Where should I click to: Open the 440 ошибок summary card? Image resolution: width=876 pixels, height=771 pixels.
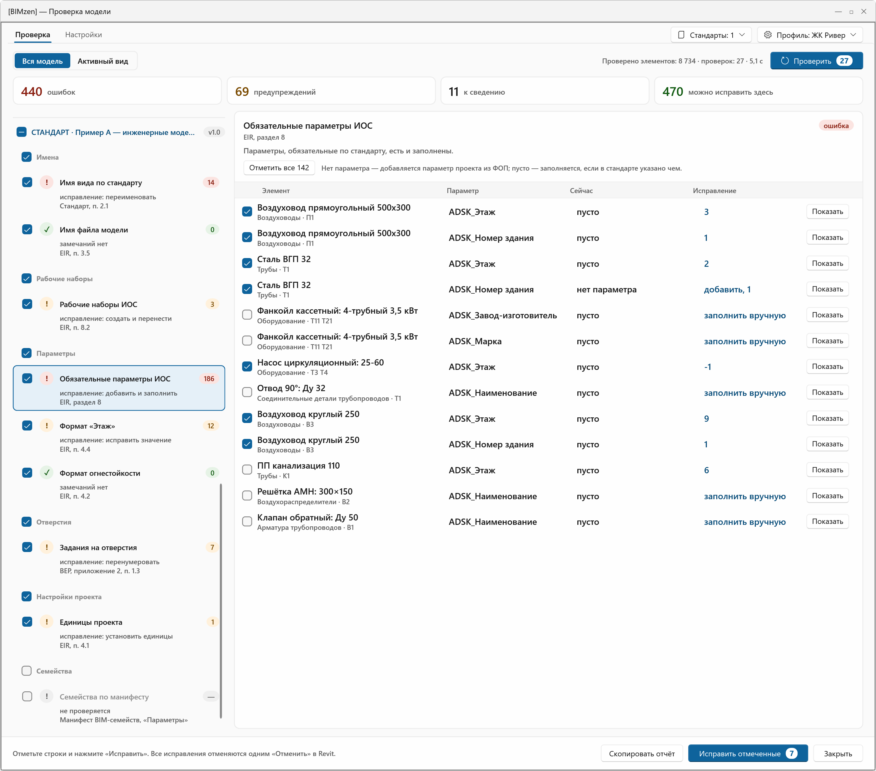pyautogui.click(x=117, y=91)
